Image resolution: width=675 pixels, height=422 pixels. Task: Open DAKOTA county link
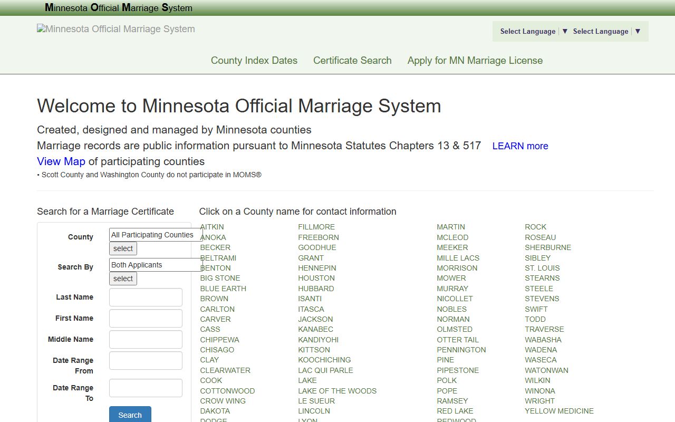[x=215, y=411]
